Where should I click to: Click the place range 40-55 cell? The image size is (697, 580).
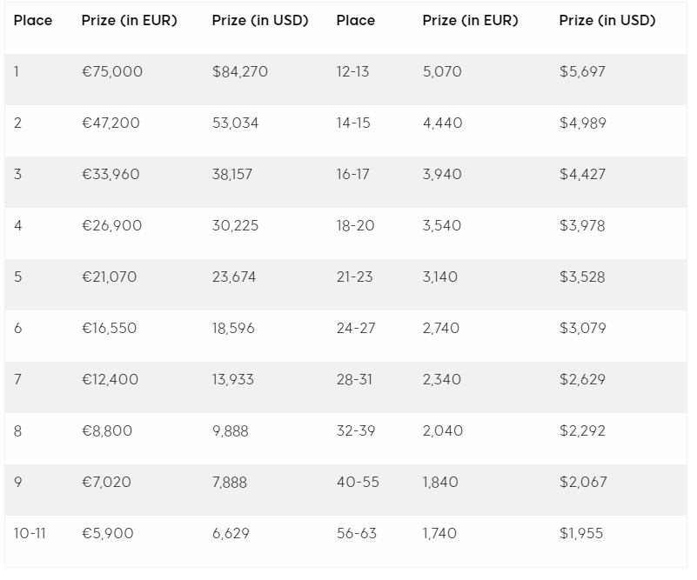pyautogui.click(x=358, y=483)
